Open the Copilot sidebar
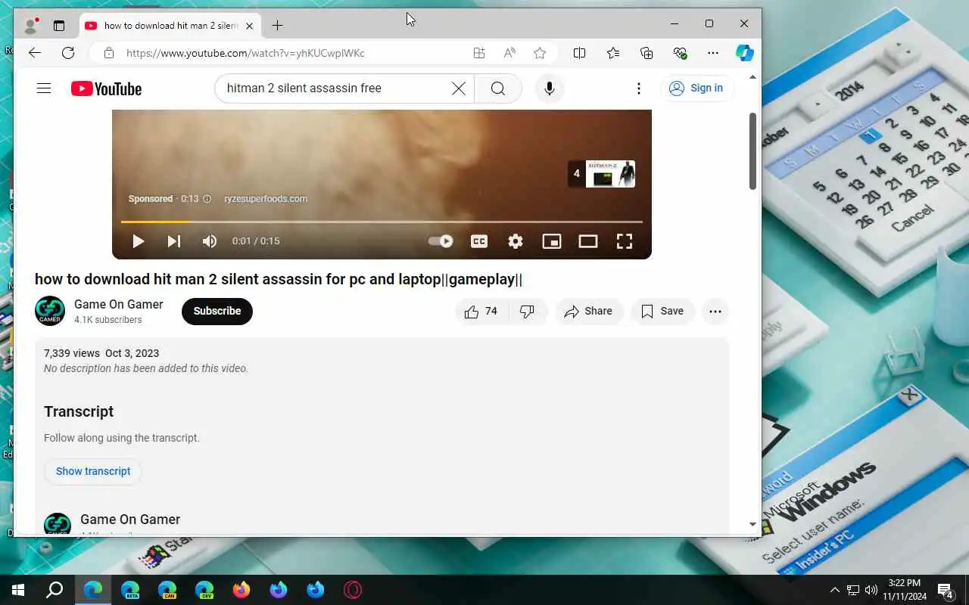The image size is (969, 605). pyautogui.click(x=745, y=53)
